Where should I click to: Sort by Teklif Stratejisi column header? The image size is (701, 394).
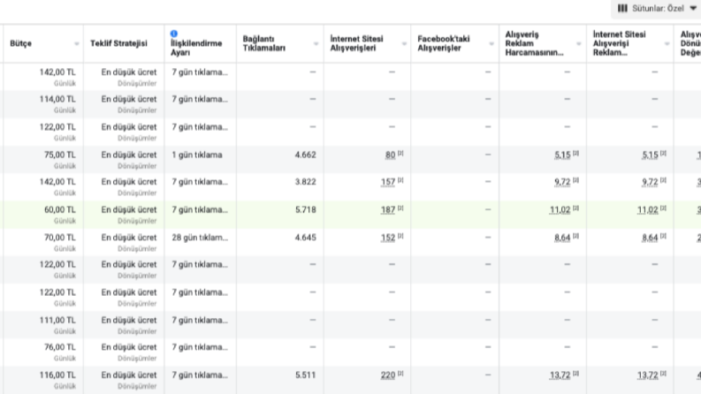118,43
